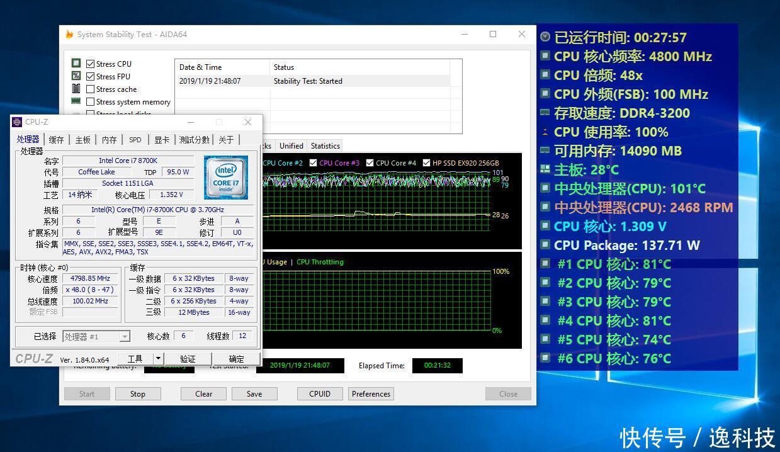Open the 显卡 tab in CPU-Z
780x452 pixels.
(162, 140)
